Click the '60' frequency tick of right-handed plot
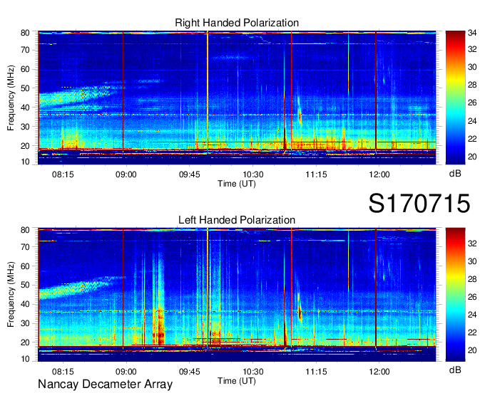This screenshot has width=485, height=393. (x=26, y=69)
